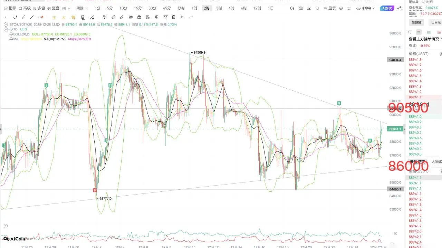Viewport: 442px width, 248px height.
Task: Open chart type dropdown
Action: pyautogui.click(x=66, y=8)
